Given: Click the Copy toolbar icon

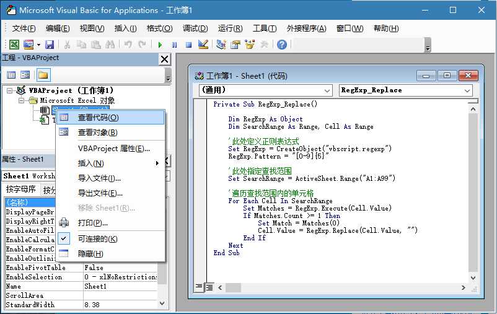Looking at the screenshot, I should [81, 45].
